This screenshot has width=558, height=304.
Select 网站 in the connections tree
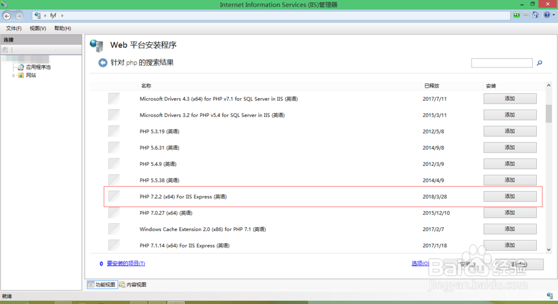(x=31, y=75)
